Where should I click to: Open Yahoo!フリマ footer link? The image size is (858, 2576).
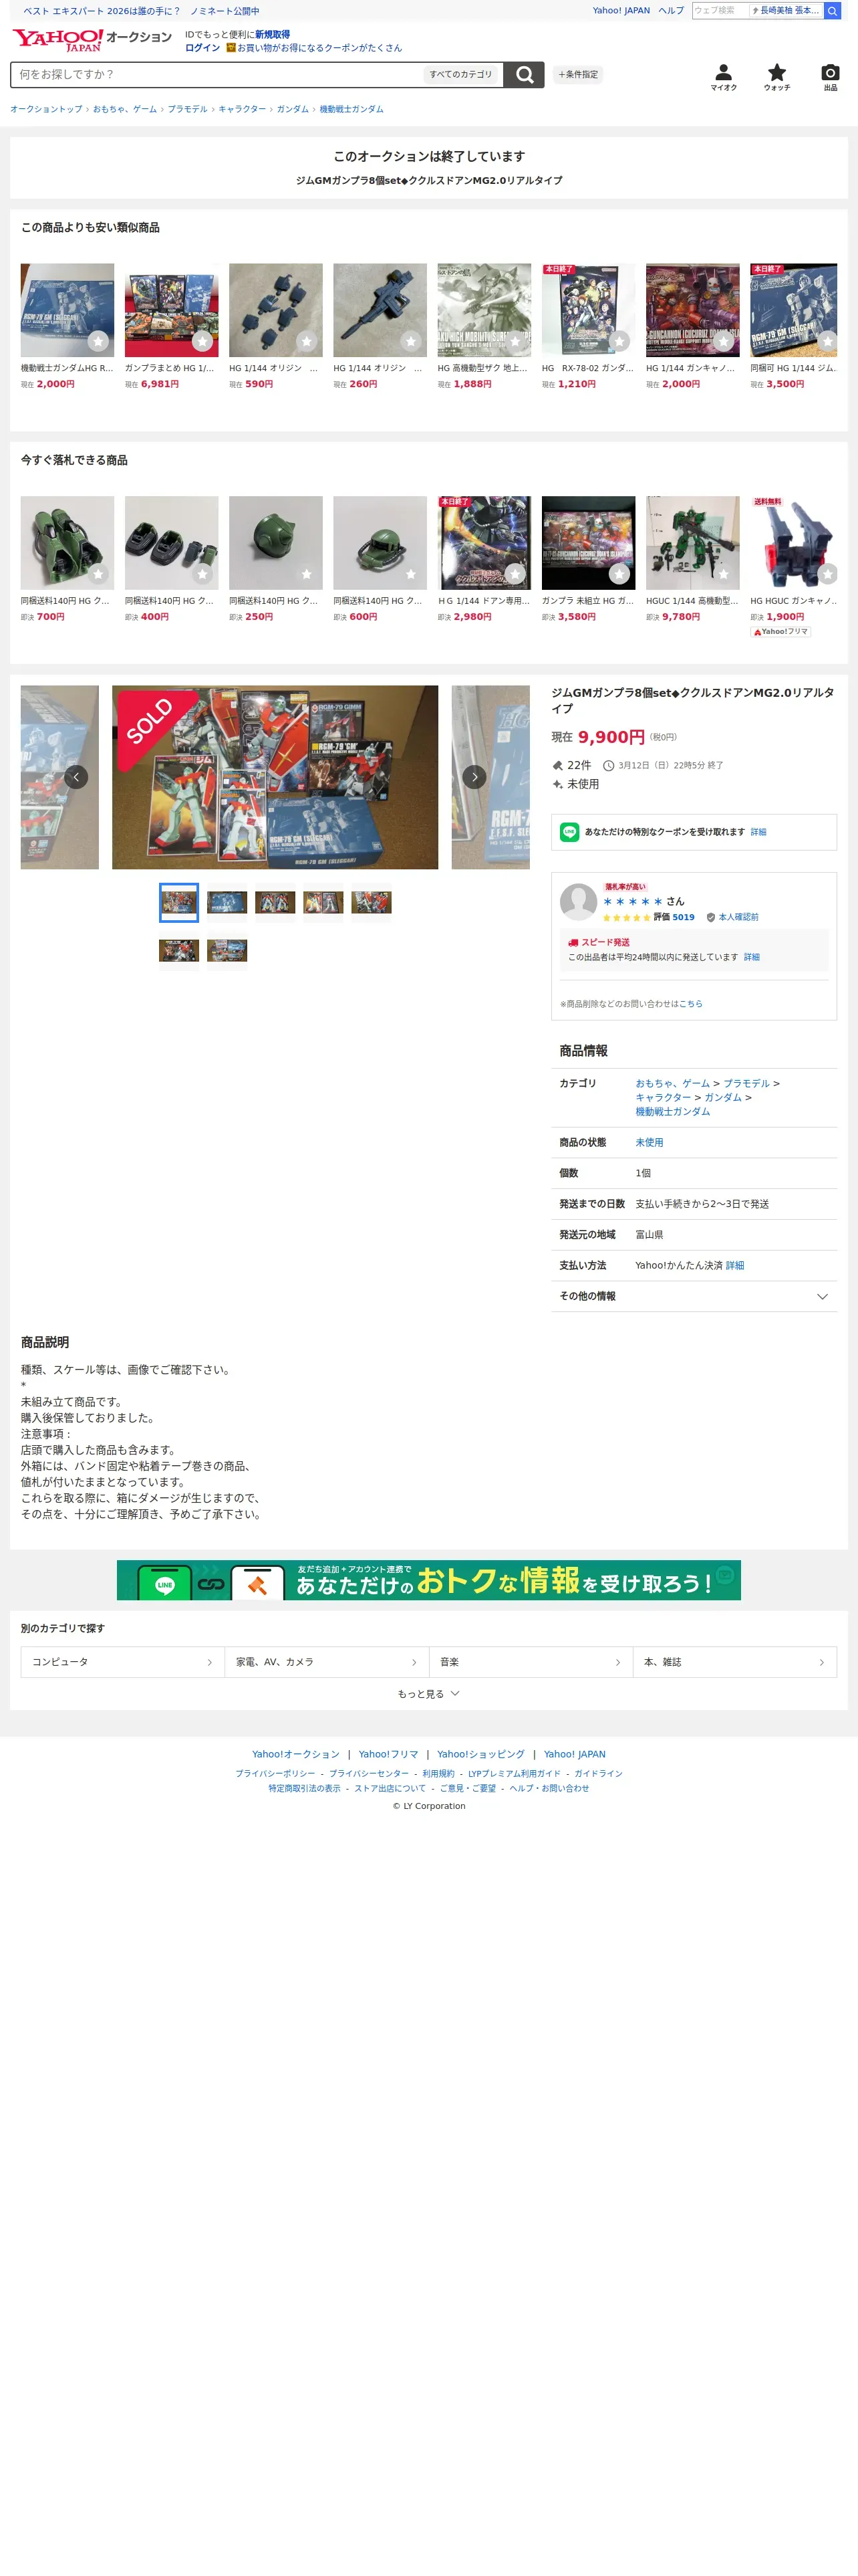tap(388, 1754)
